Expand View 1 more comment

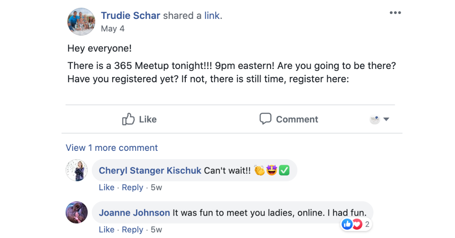coord(112,148)
